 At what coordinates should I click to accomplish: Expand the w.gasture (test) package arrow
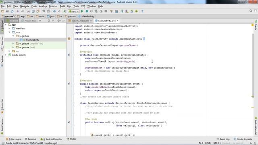coord(13,48)
